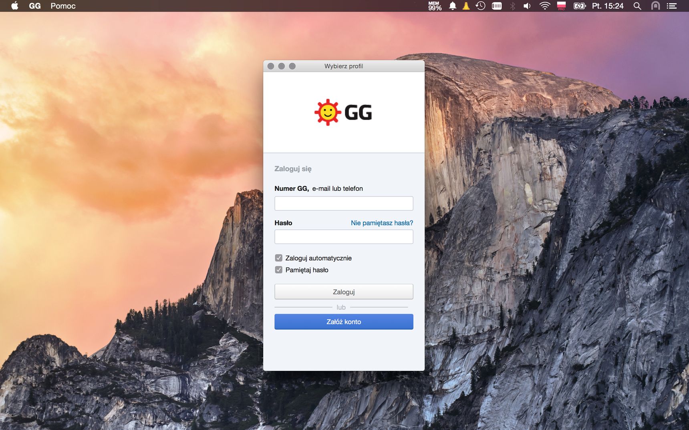Open the Bluetooth status menu

[512, 6]
